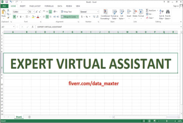
Task: Collapse the ribbon
Action: click(x=181, y=22)
